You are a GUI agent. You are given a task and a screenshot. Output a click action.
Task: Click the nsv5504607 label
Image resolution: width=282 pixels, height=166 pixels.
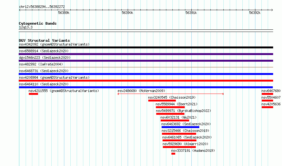[x=271, y=97]
